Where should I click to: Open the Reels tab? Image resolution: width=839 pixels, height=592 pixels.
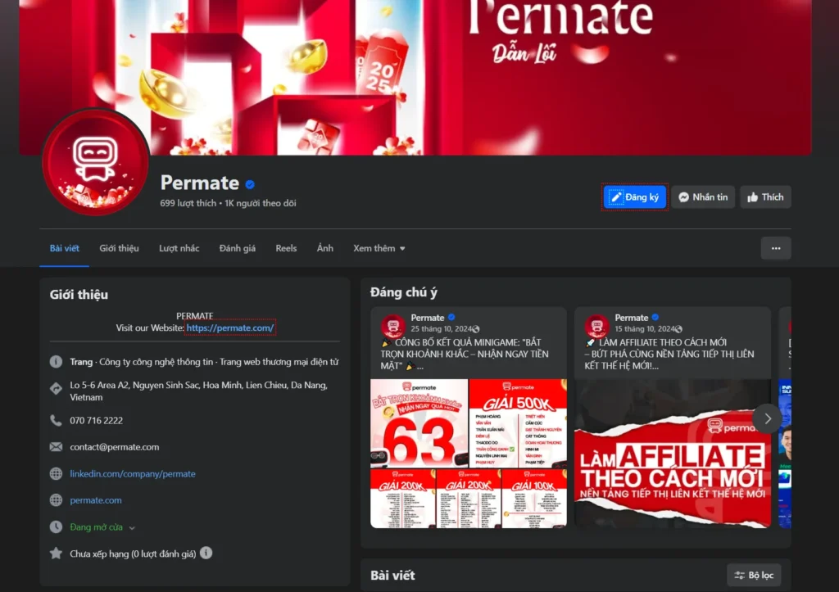(x=286, y=248)
